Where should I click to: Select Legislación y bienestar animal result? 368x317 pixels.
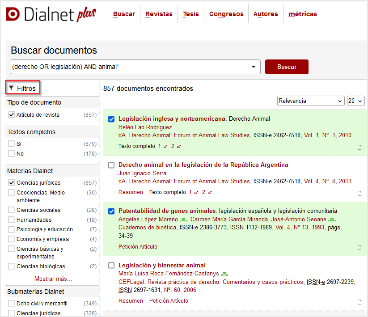(111, 266)
